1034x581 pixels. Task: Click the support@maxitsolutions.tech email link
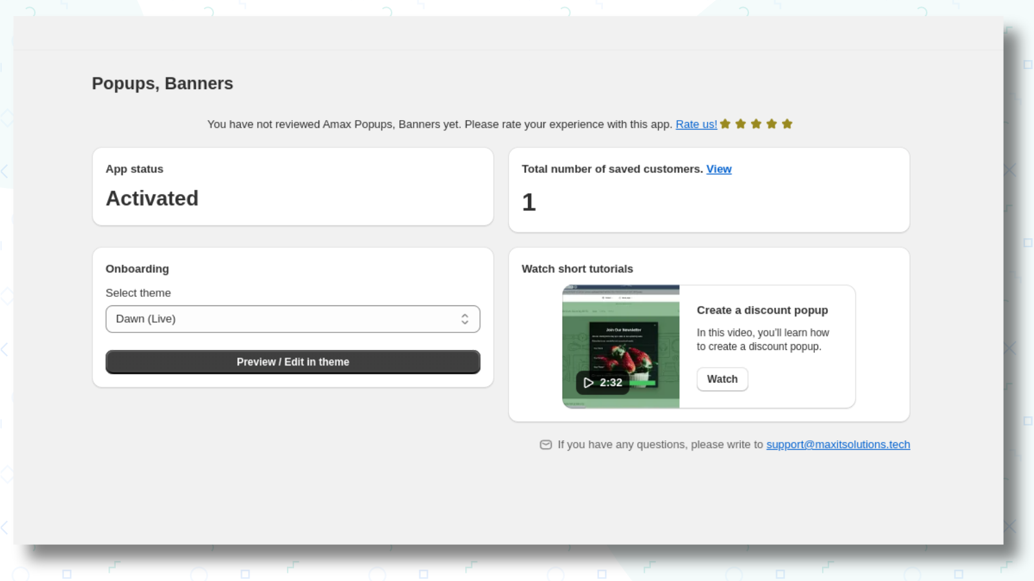(838, 445)
